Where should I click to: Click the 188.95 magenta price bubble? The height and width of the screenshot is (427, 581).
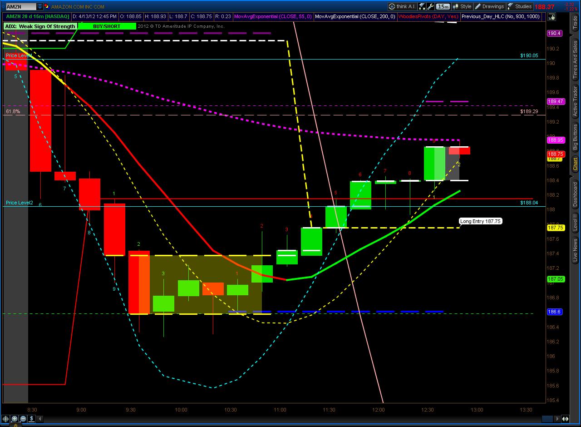click(x=556, y=140)
